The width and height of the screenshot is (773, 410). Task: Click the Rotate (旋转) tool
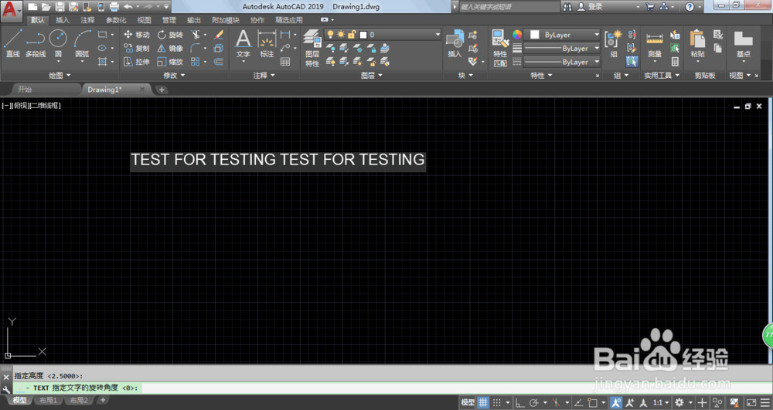pos(170,35)
